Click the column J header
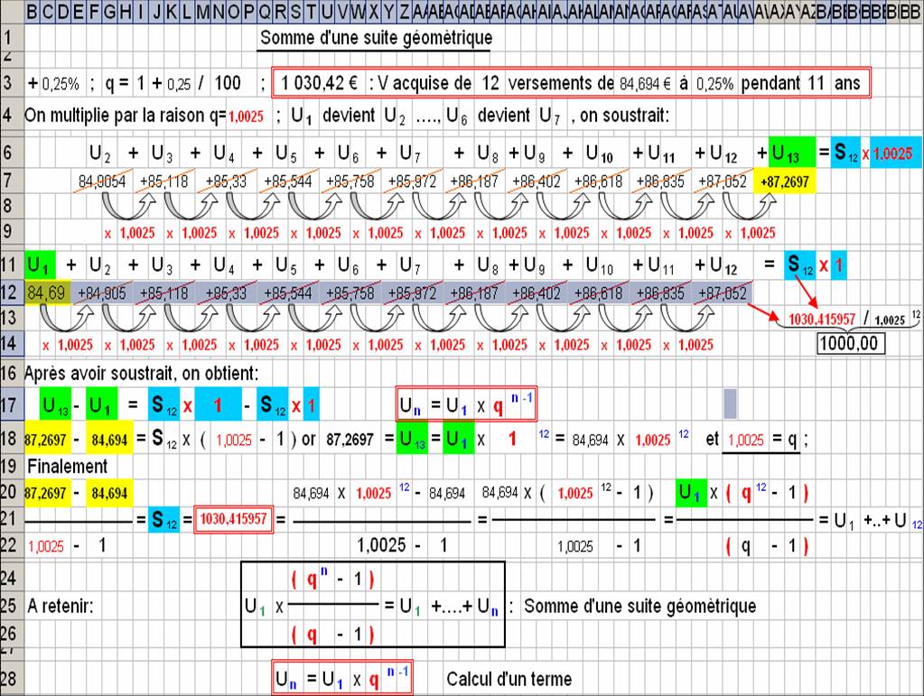The image size is (924, 696). point(156,11)
